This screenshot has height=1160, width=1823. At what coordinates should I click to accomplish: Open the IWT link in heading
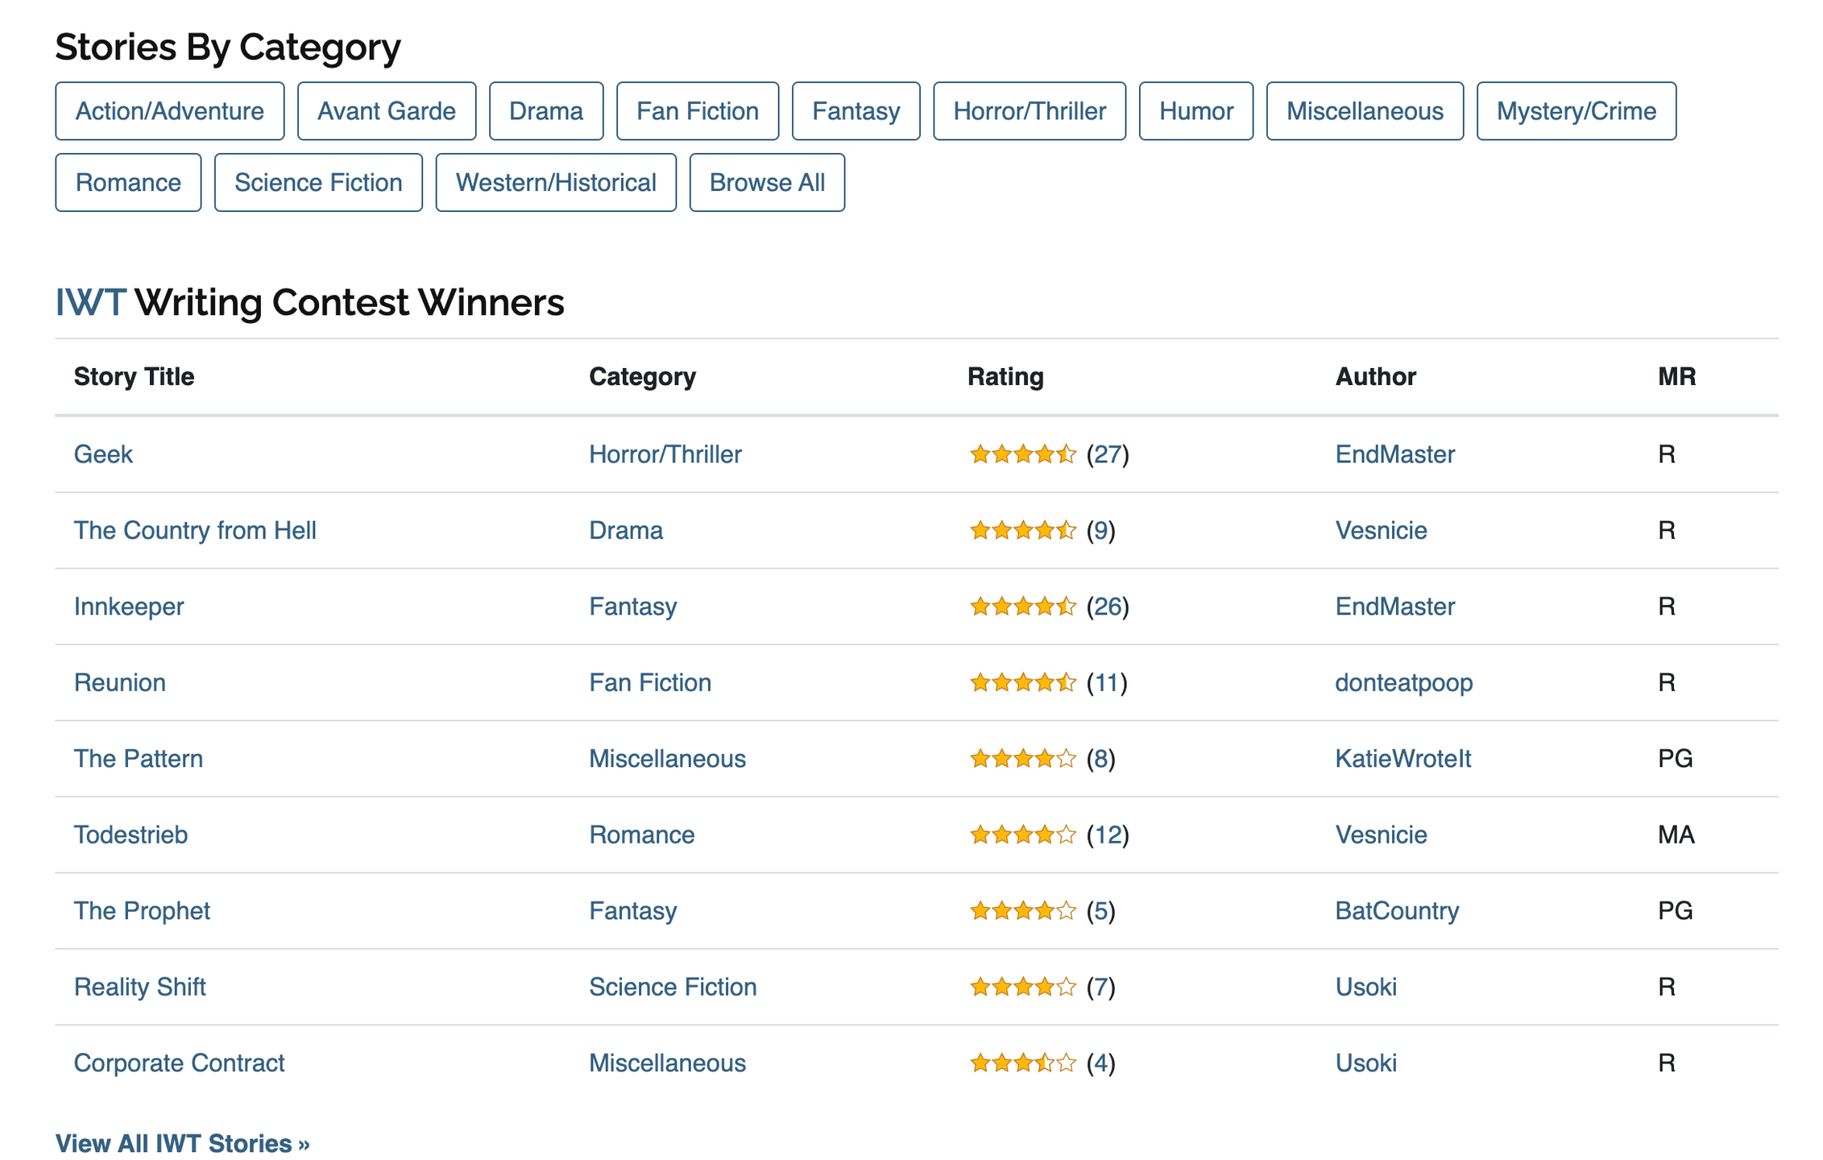tap(90, 303)
